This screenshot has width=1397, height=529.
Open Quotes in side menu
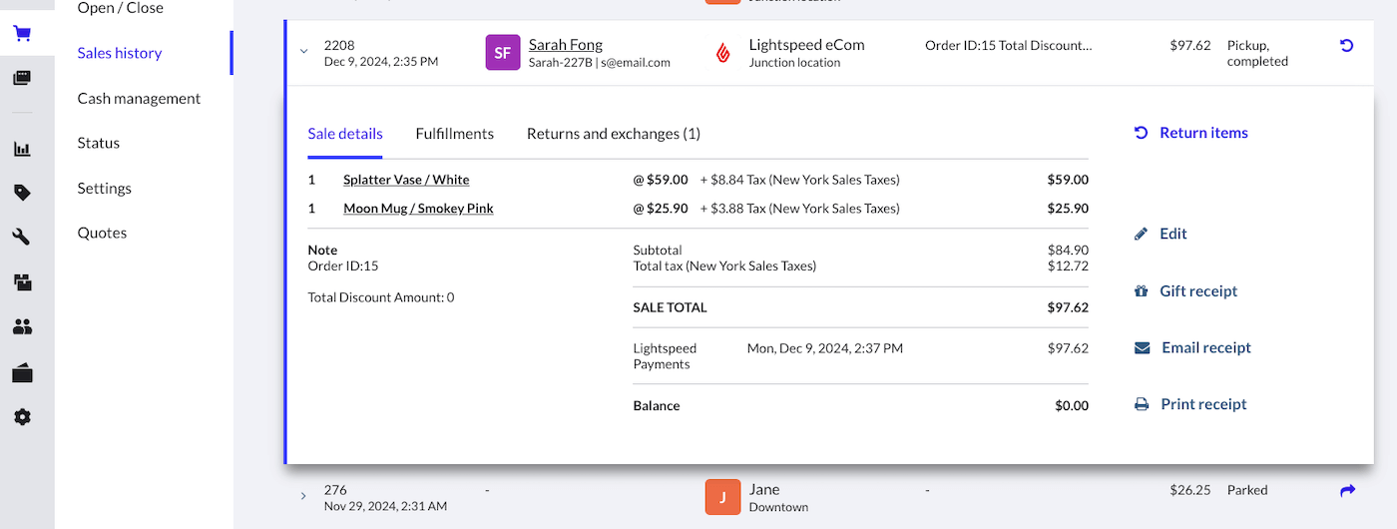(x=103, y=233)
